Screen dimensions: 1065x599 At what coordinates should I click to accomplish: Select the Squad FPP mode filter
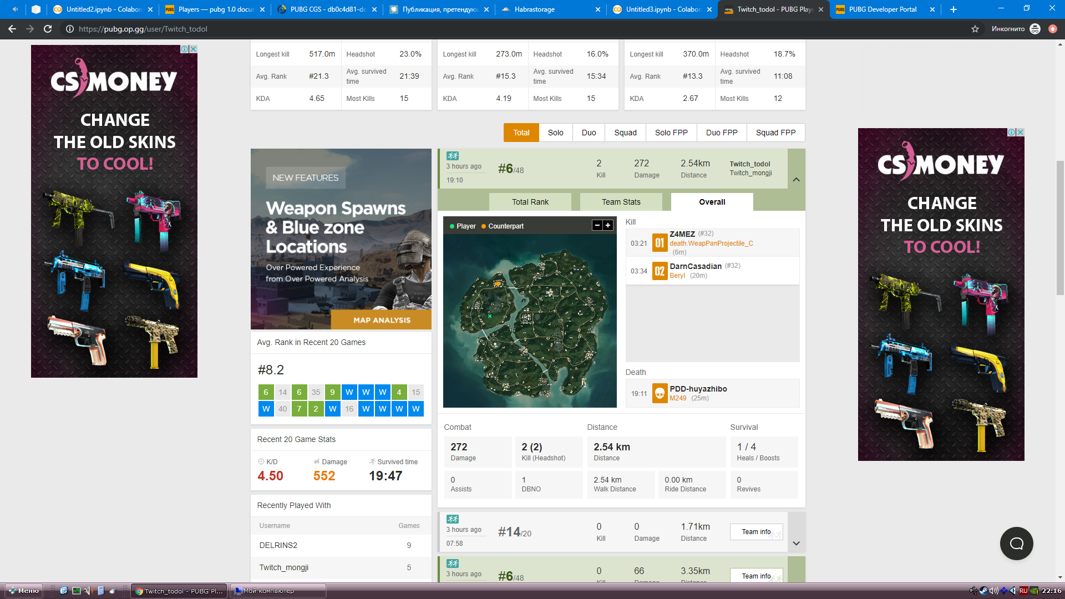click(775, 133)
